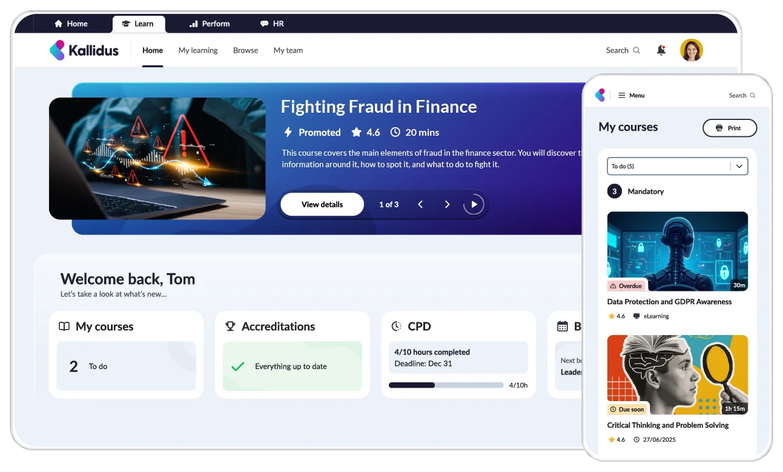Switch to the Perform tab
The width and height of the screenshot is (783, 472).
point(210,24)
